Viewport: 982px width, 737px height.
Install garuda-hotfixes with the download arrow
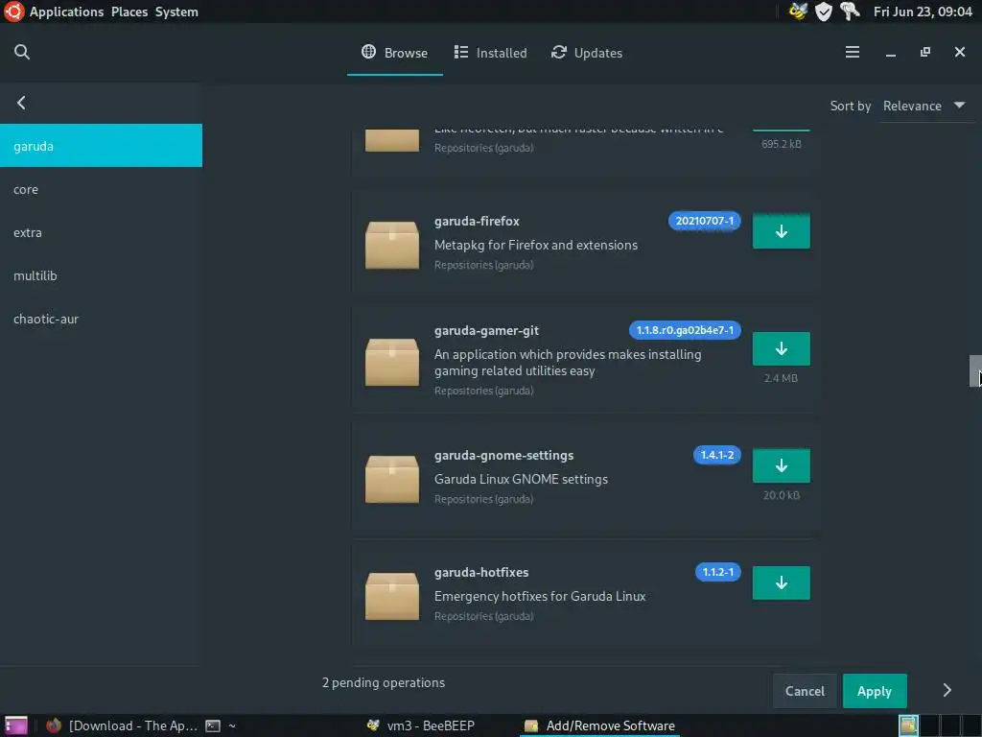click(x=781, y=582)
